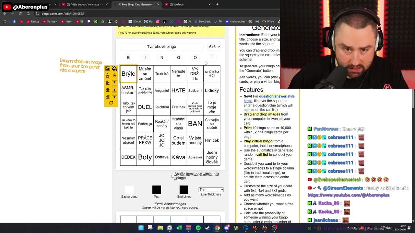415x233 pixels.
Task: Close the (6) YouTube tab
Action: click(209, 5)
